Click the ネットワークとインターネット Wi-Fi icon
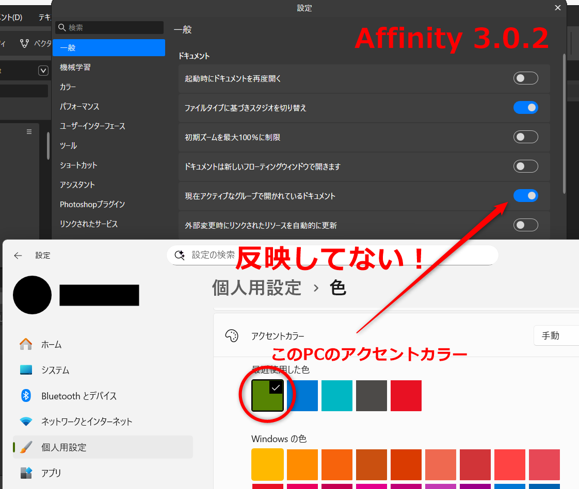Screen dimensions: 579x489 pos(26,421)
